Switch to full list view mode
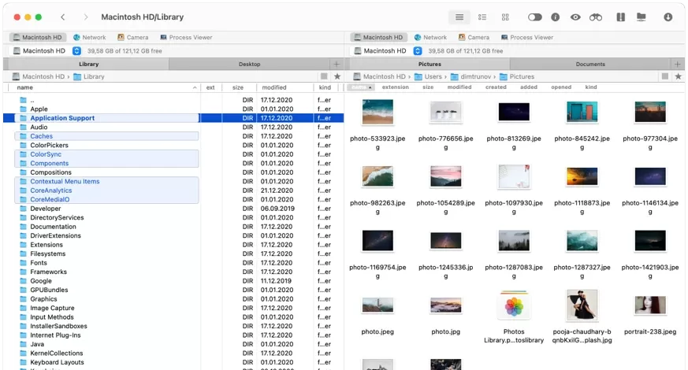 click(459, 17)
